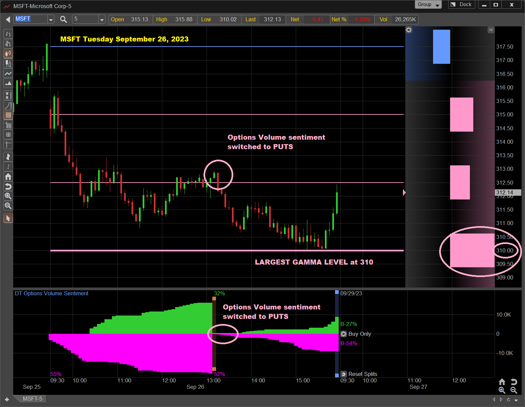Switch chart to mountain area style
This screenshot has height=407, width=525.
(8, 83)
